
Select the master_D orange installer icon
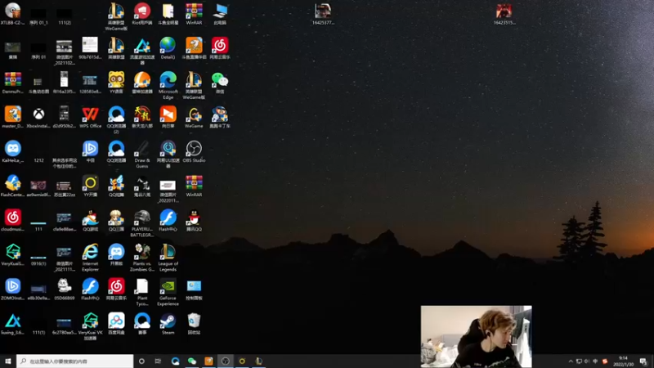[13, 117]
